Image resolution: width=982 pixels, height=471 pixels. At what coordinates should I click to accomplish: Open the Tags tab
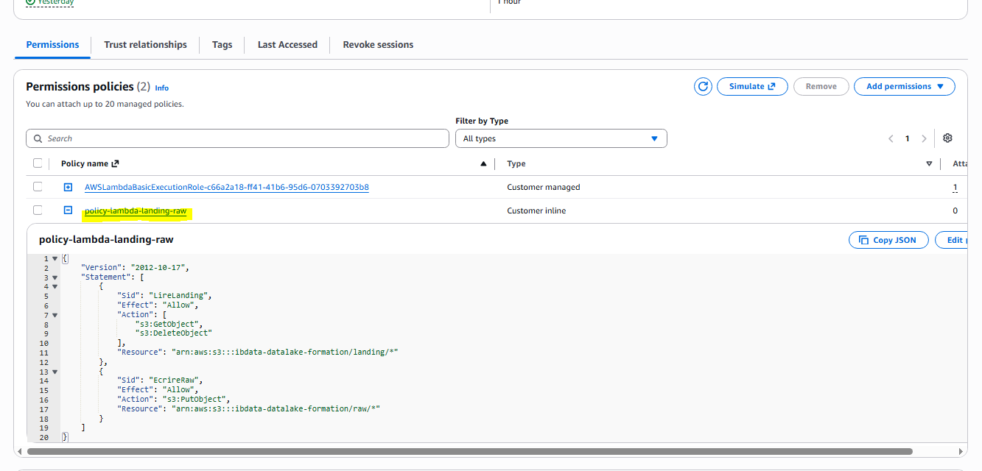tap(222, 45)
